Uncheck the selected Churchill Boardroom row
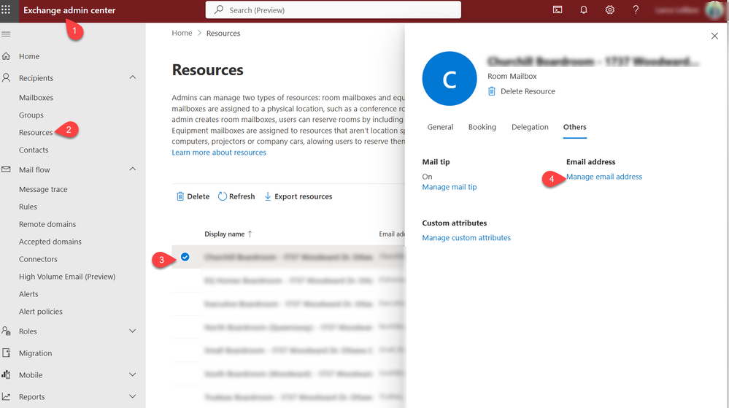The image size is (729, 408). pyautogui.click(x=185, y=257)
